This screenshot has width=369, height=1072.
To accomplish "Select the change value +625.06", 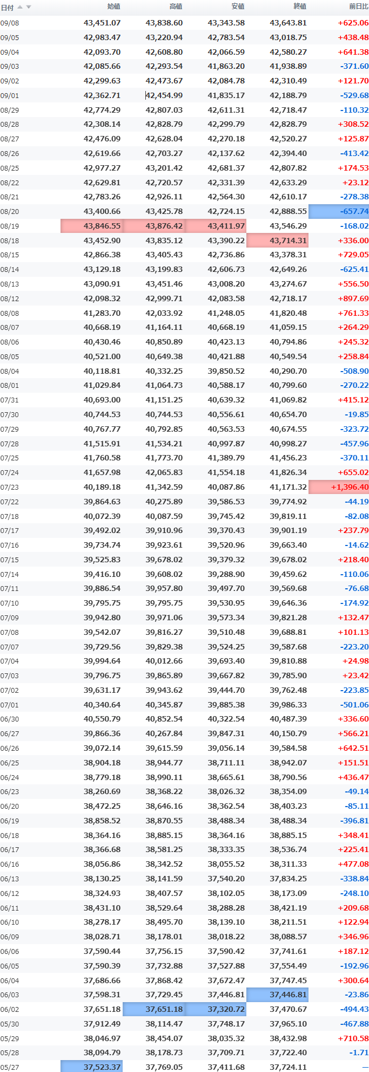I will pyautogui.click(x=353, y=23).
